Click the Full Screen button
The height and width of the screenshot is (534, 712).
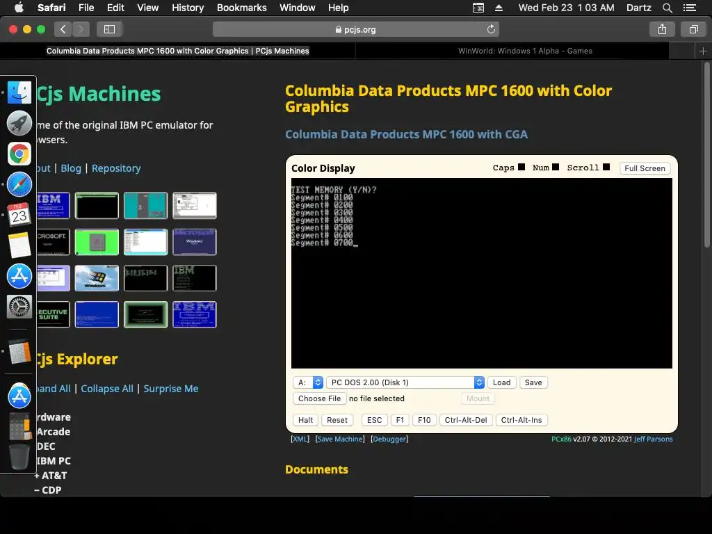click(645, 168)
